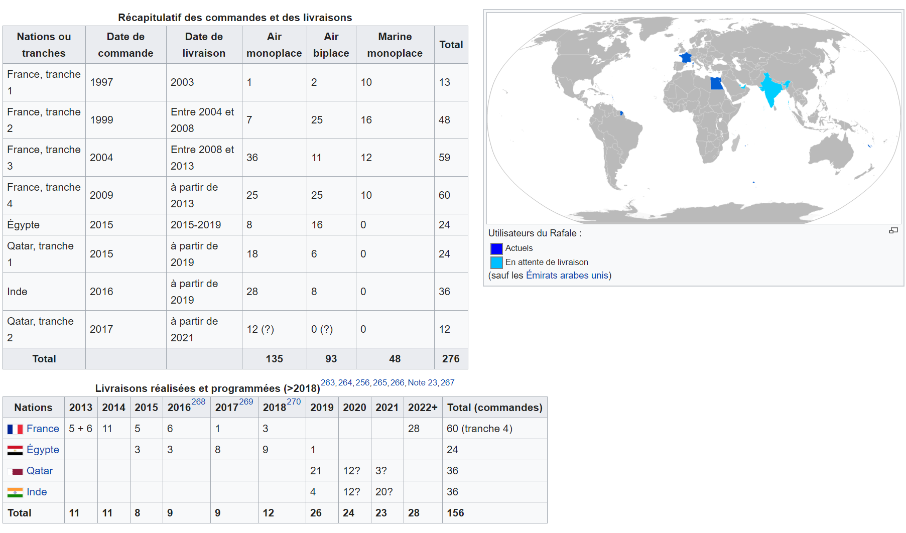This screenshot has height=533, width=906.
Task: Open the Émirats arabes unis link
Action: pyautogui.click(x=567, y=276)
